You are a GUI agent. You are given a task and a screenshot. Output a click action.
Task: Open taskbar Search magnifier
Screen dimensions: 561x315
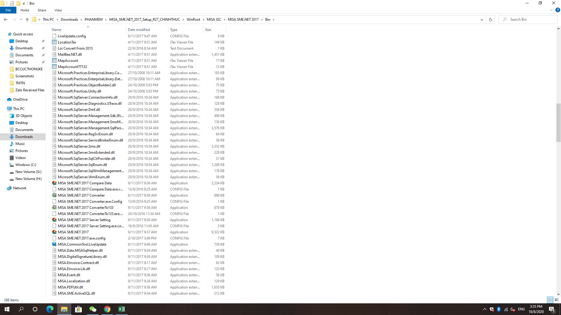click(21, 309)
